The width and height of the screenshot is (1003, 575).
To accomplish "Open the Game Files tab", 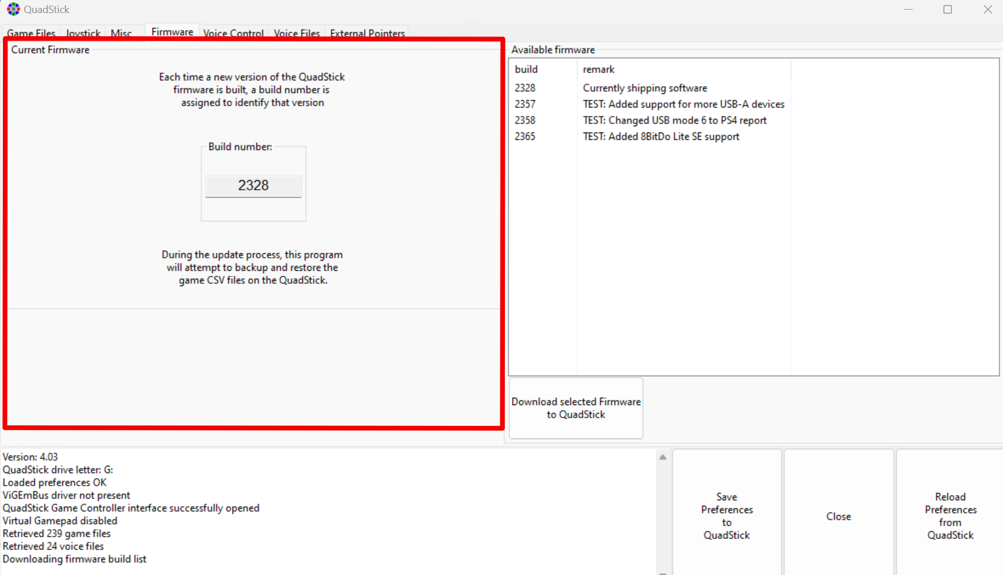I will point(31,33).
